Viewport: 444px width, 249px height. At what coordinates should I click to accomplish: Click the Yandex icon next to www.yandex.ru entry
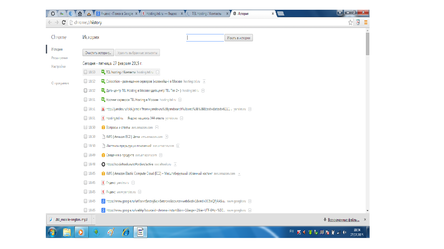pos(103,192)
